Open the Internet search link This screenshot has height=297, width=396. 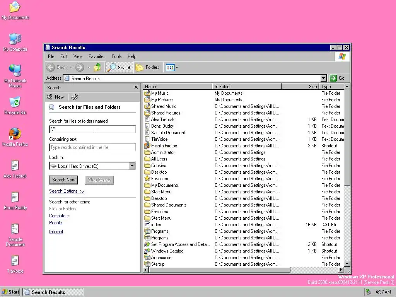56,232
